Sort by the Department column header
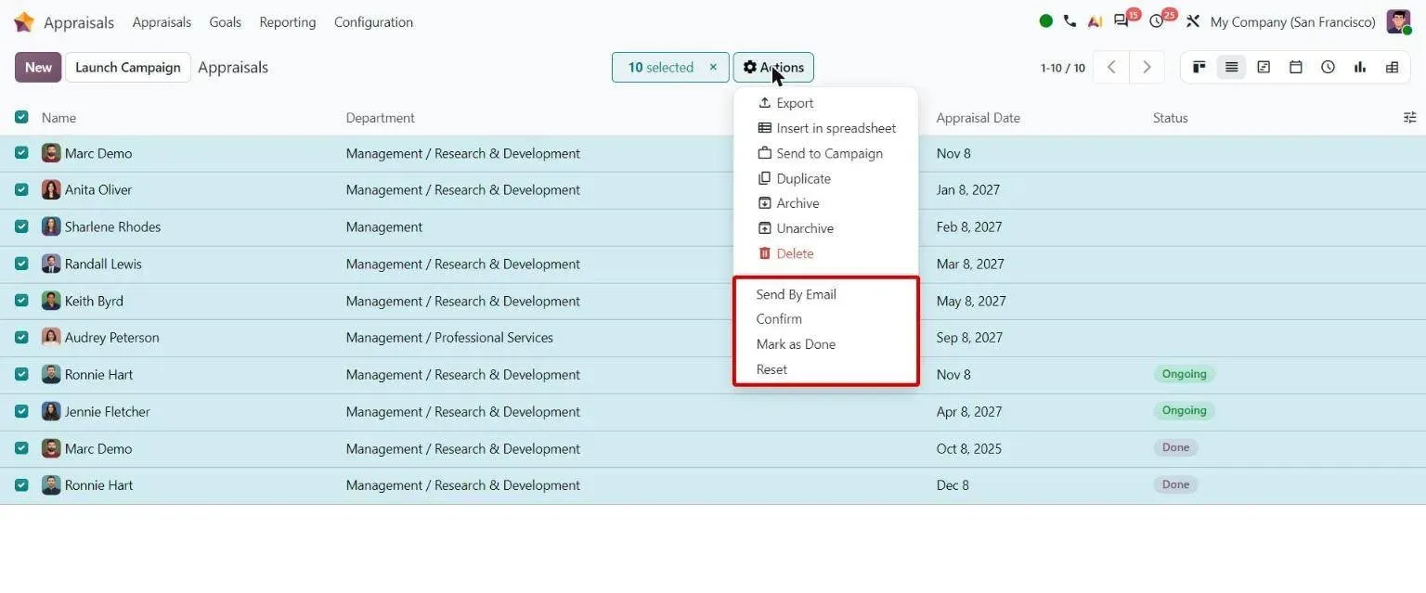Screen dimensions: 1426x593 pyautogui.click(x=381, y=118)
